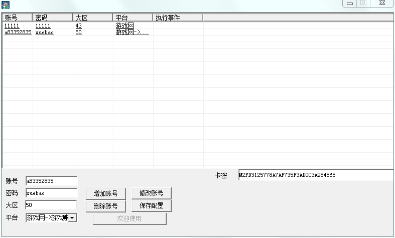
Task: Focus the 密码 input field
Action: (51, 193)
